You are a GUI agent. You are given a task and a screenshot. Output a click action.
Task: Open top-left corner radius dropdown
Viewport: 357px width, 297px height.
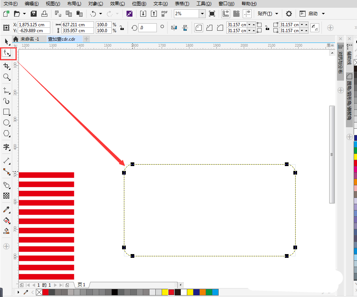(x=249, y=24)
